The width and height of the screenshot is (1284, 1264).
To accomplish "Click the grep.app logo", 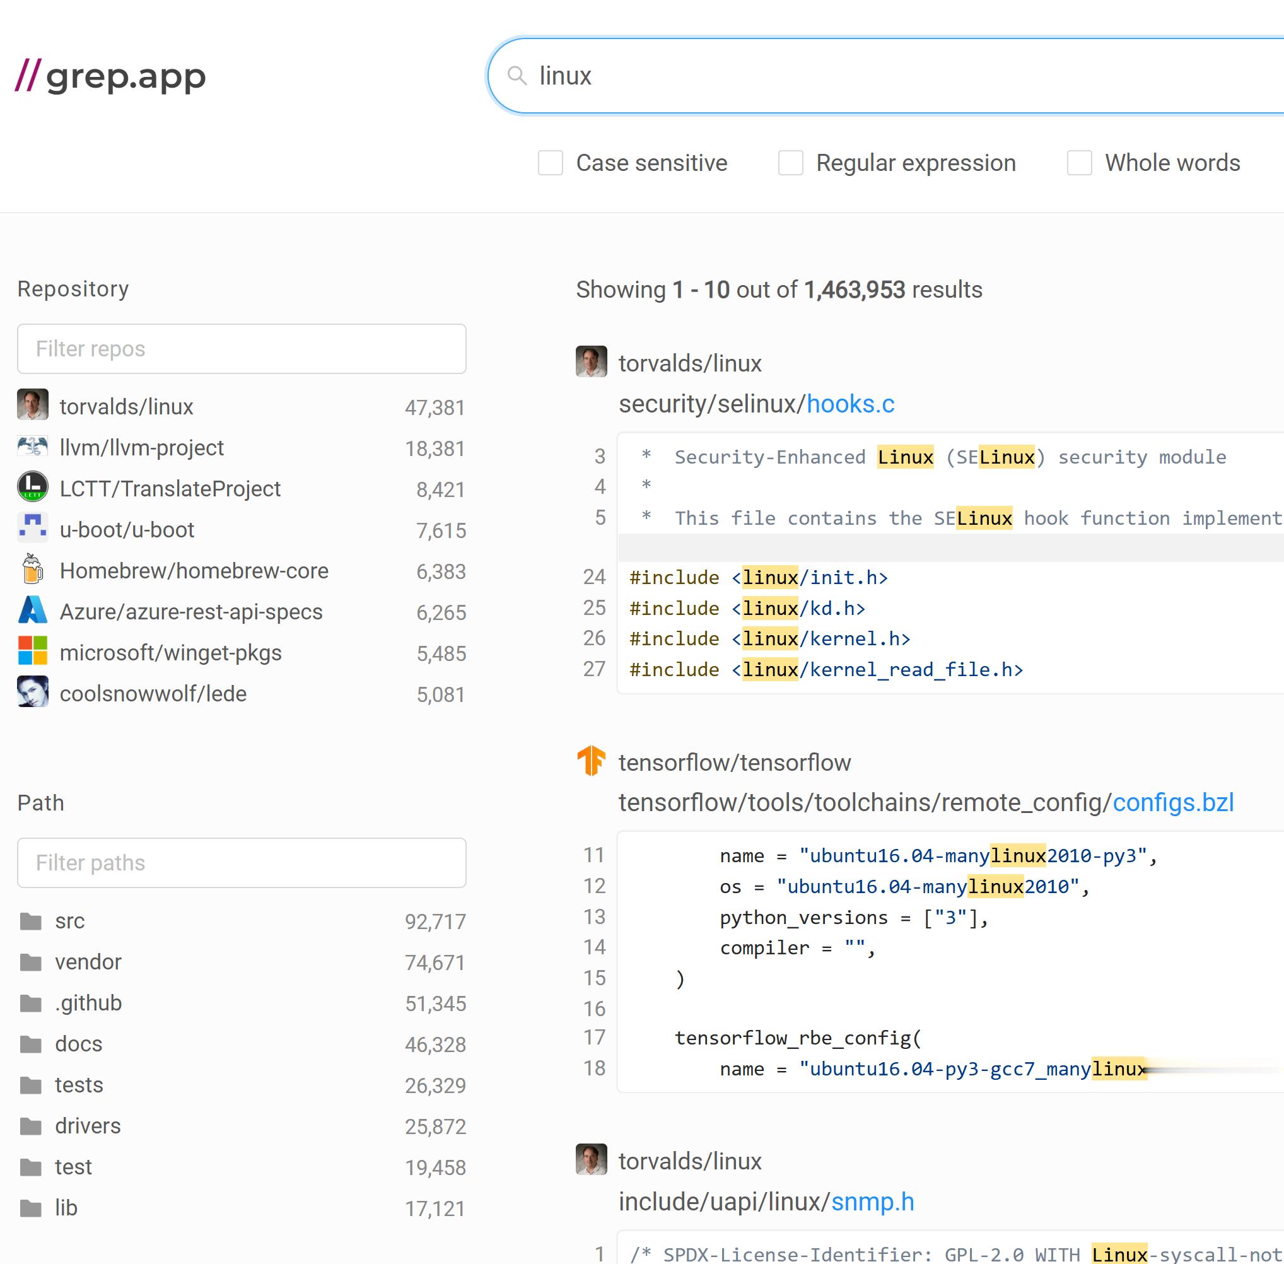I will 110,76.
